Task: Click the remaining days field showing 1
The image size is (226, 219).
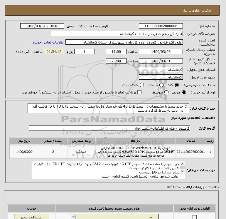Action: point(85,51)
